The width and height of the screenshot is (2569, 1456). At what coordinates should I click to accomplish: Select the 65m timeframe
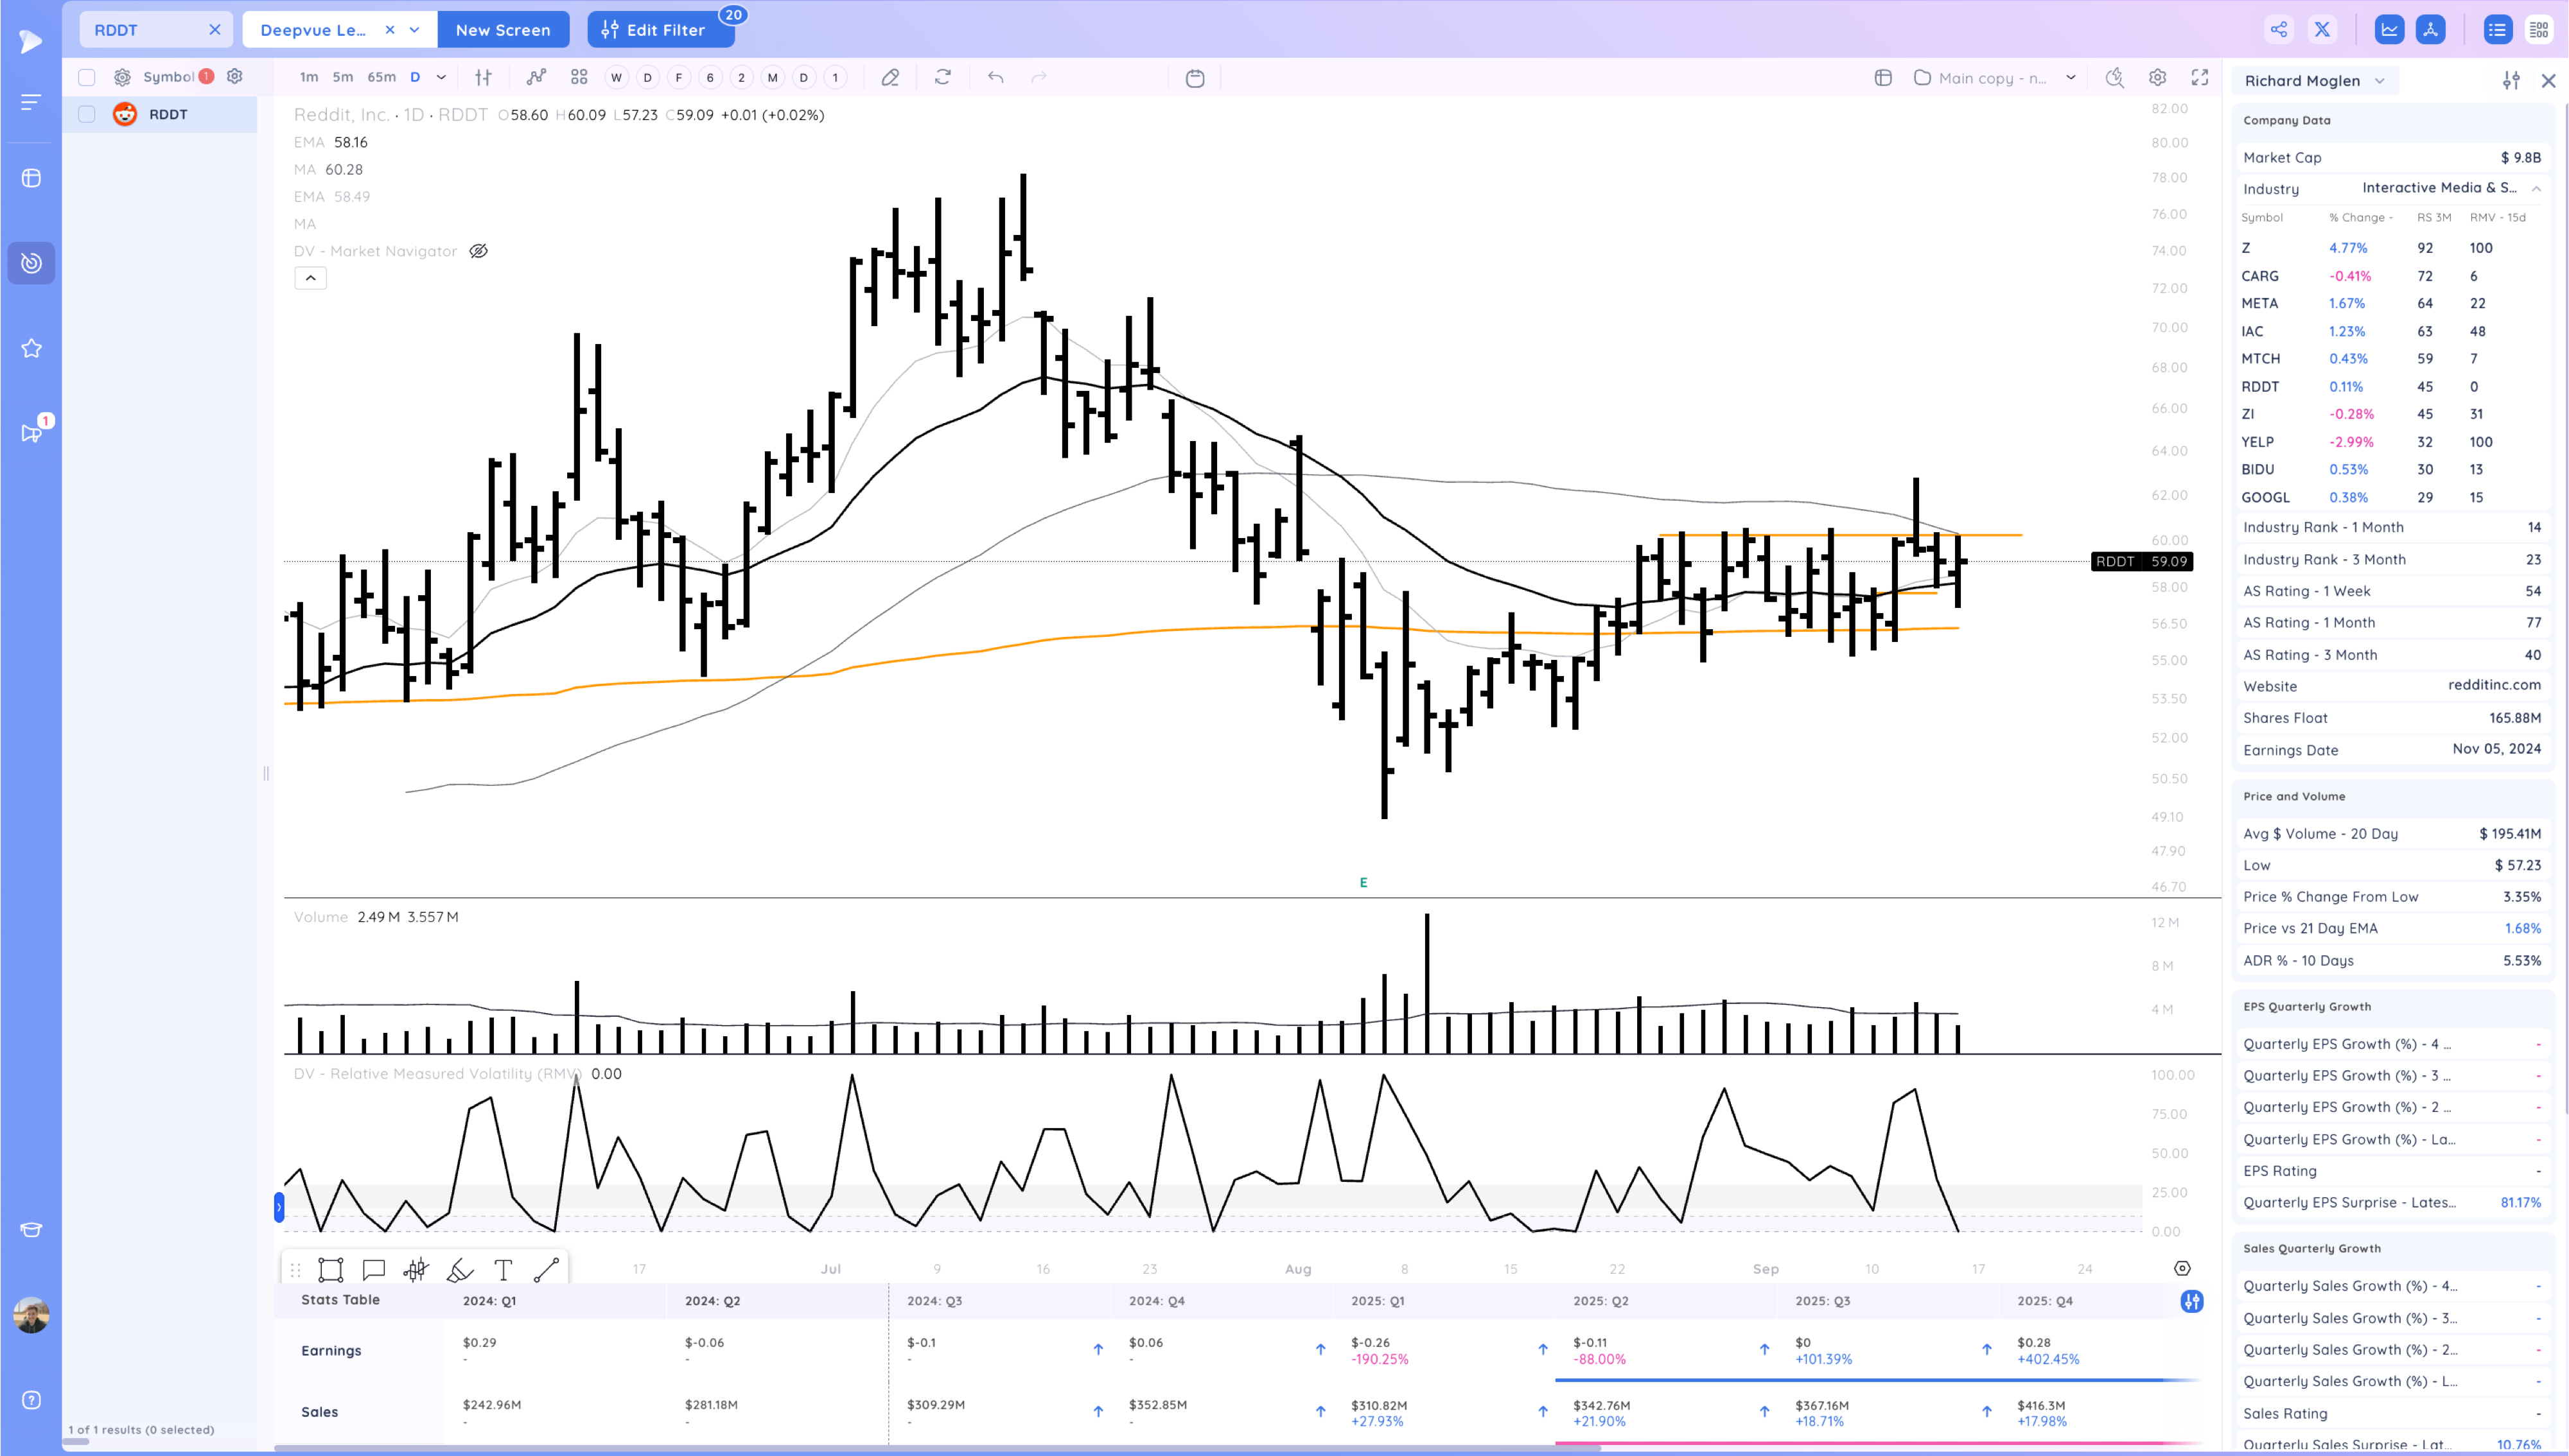tap(381, 77)
